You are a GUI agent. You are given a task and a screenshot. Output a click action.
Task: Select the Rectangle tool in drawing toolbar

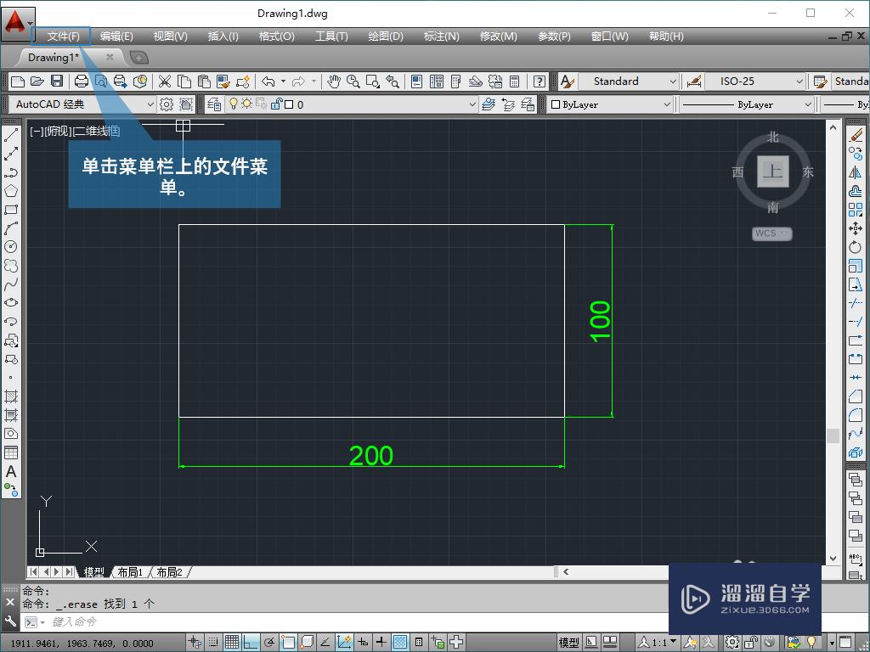click(11, 208)
